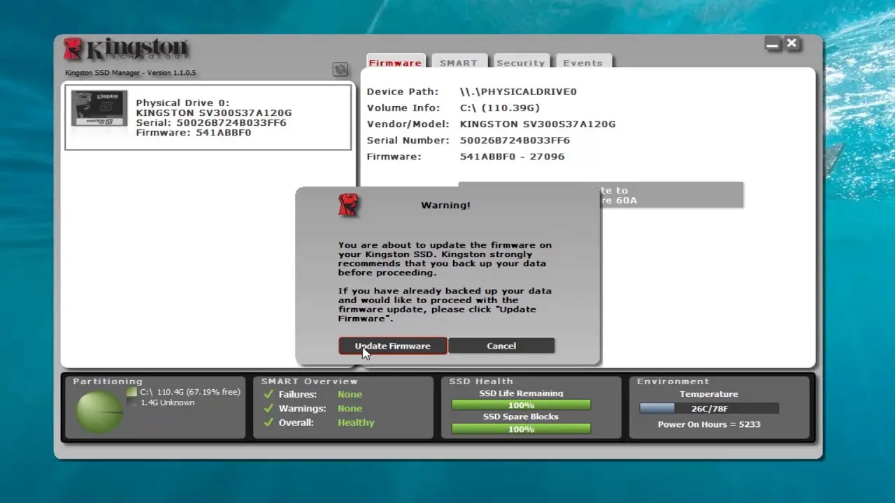Click the C:\ 110.4G (67.19% free) label

point(190,392)
